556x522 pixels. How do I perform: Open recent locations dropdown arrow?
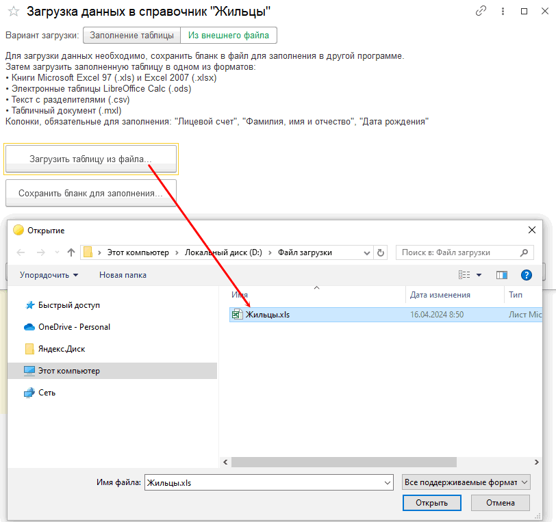pos(57,252)
